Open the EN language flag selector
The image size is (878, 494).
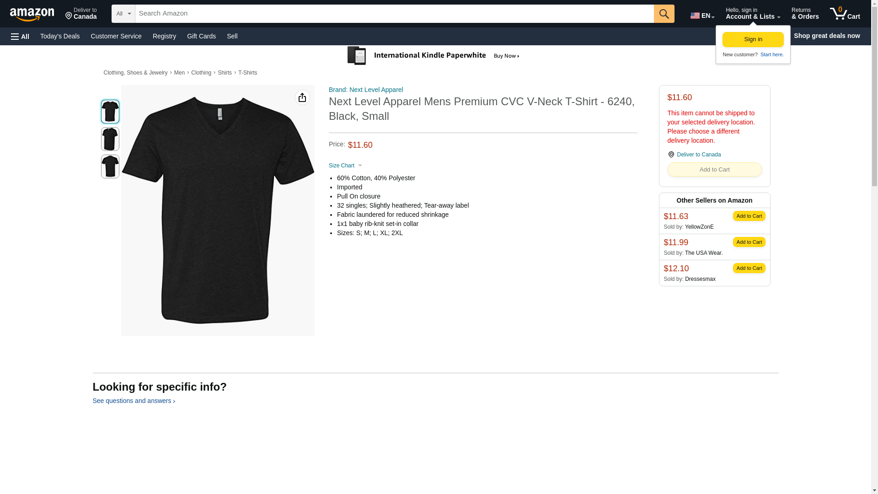pos(702,16)
